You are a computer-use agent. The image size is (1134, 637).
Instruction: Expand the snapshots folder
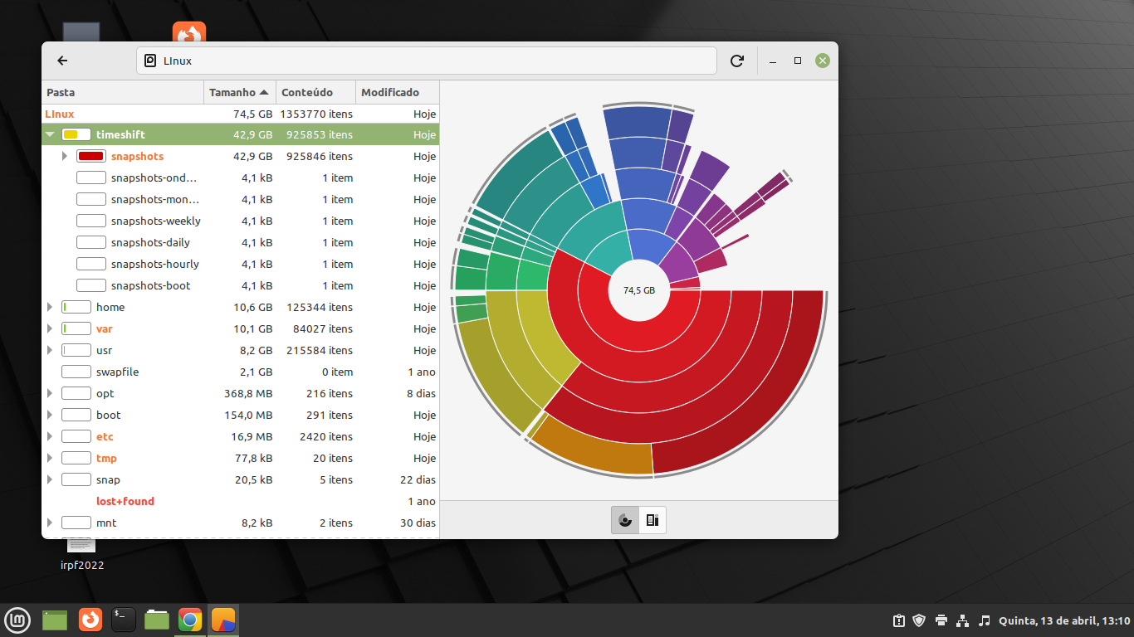65,156
